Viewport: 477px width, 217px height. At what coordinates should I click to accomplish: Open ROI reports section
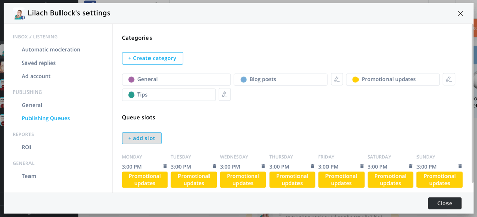coord(26,147)
